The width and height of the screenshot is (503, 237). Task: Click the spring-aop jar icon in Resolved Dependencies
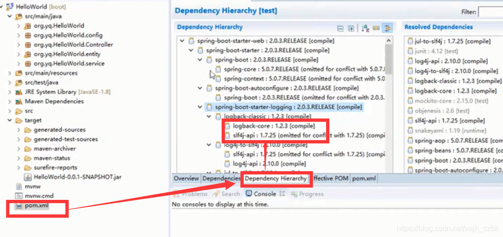coord(410,141)
